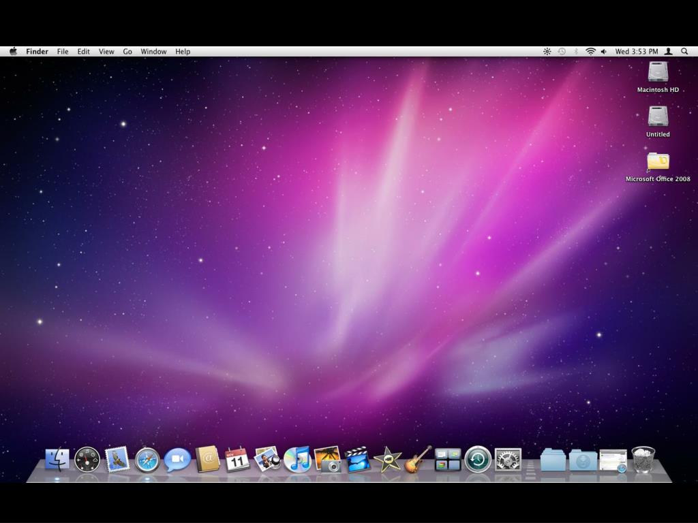Launch iCal calendar icon

[237, 460]
